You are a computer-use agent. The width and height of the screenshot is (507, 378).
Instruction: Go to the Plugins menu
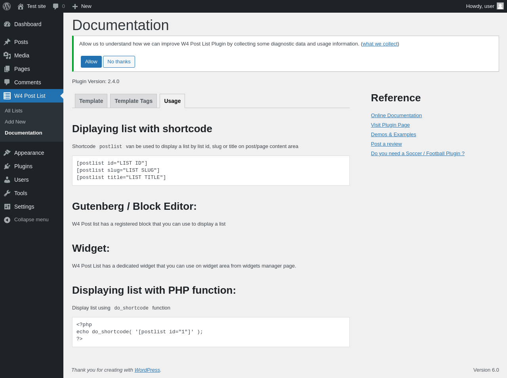tap(32, 166)
